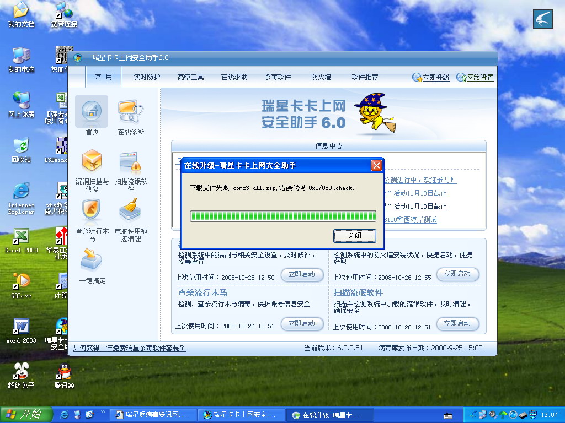Click the download failure error message text
Image resolution: width=565 pixels, height=423 pixels.
[272, 188]
